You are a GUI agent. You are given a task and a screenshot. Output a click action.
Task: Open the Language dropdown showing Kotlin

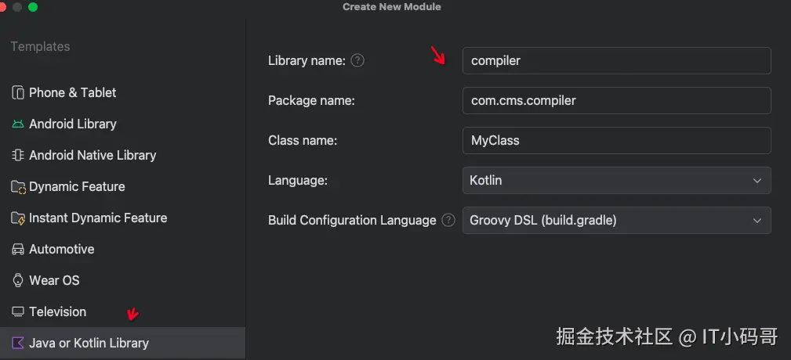pyautogui.click(x=616, y=180)
